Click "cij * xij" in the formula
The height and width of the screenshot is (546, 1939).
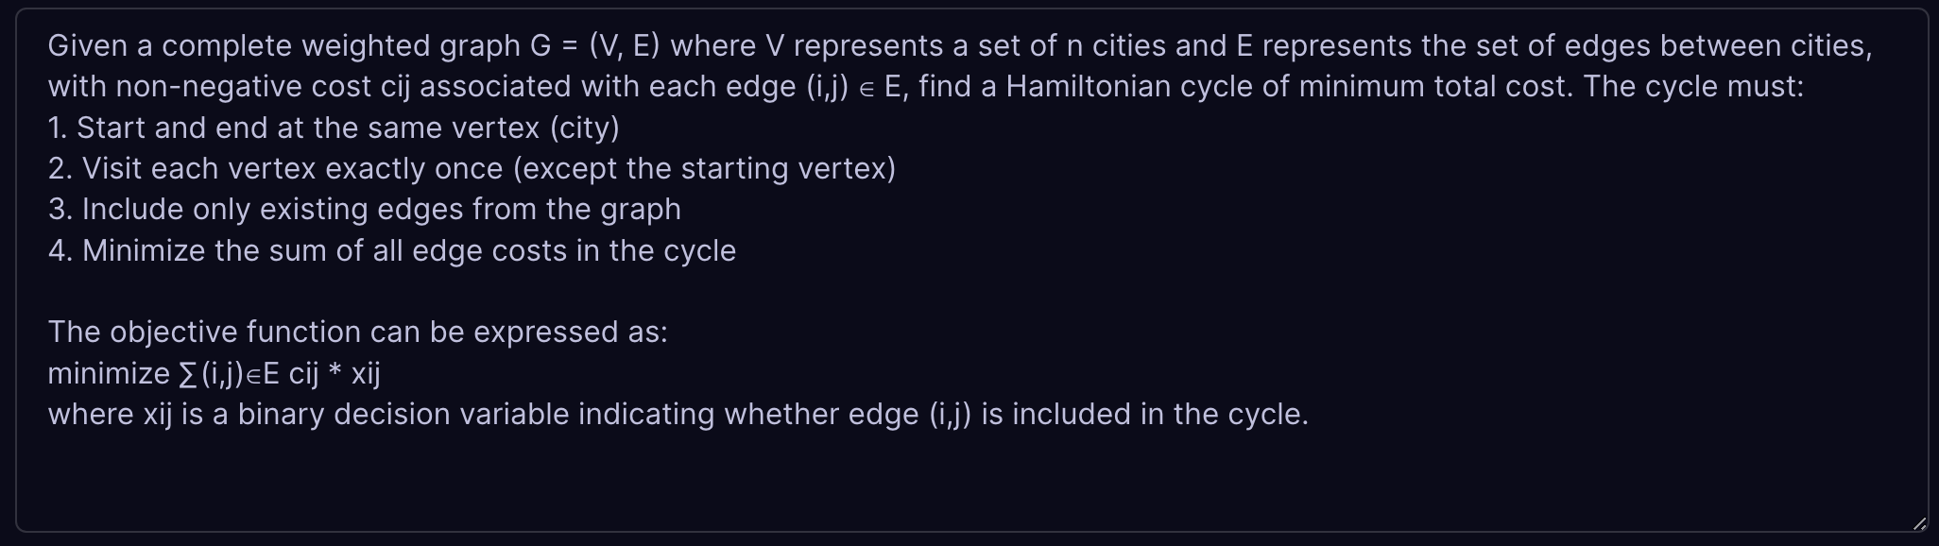335,374
